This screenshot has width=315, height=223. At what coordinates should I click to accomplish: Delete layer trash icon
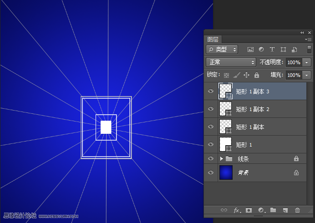297,210
